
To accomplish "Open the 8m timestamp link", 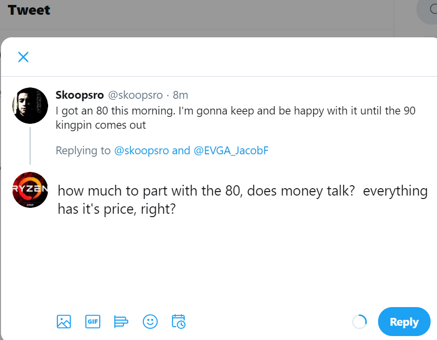I will click(x=180, y=95).
